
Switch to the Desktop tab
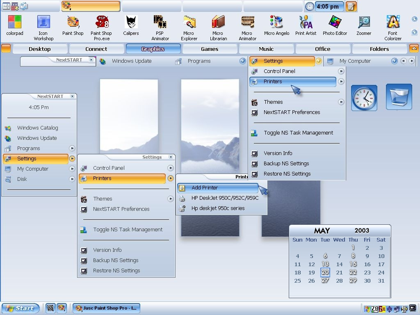point(40,49)
